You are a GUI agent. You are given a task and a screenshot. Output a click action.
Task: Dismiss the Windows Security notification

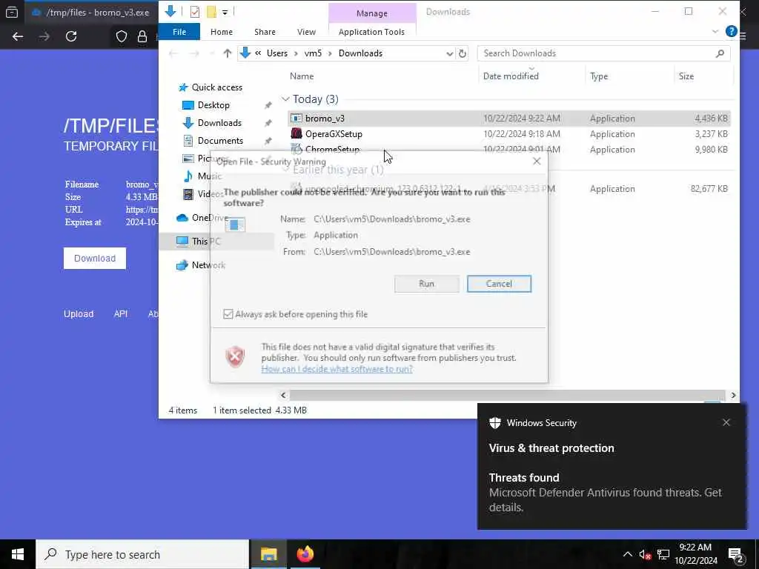(x=726, y=422)
